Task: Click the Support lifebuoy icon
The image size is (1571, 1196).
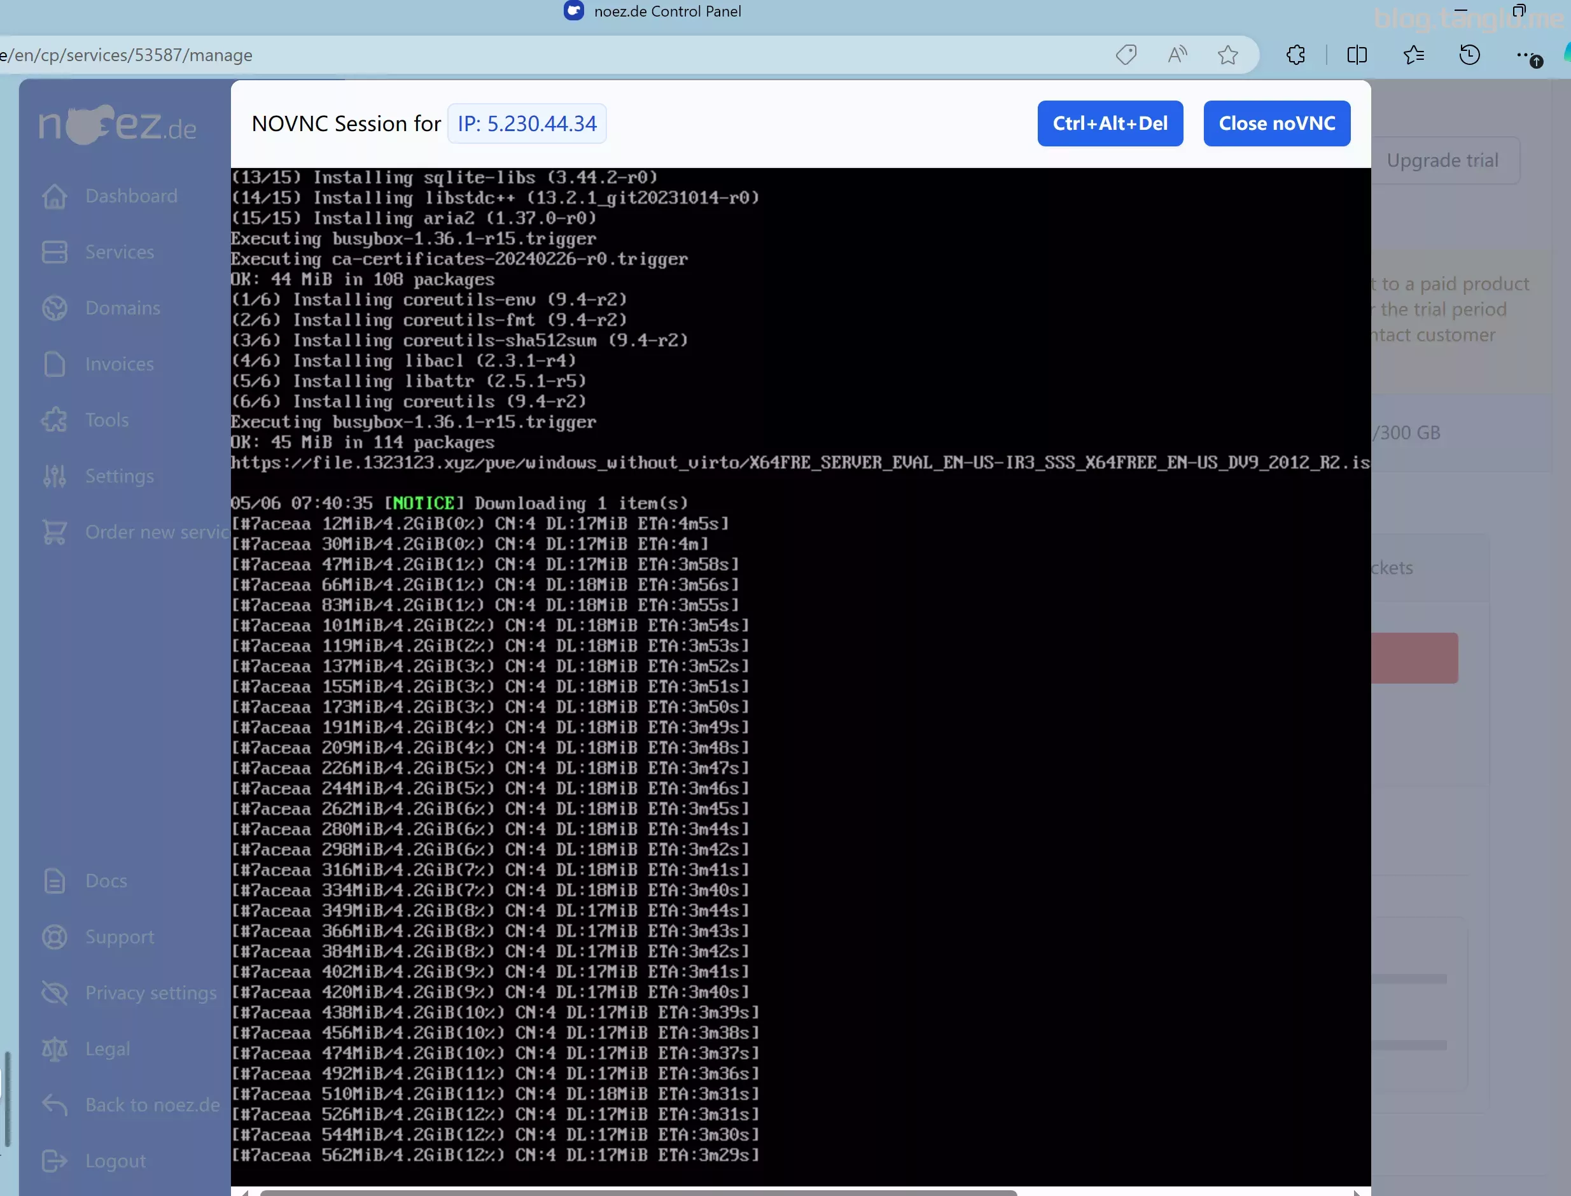Action: pyautogui.click(x=55, y=937)
